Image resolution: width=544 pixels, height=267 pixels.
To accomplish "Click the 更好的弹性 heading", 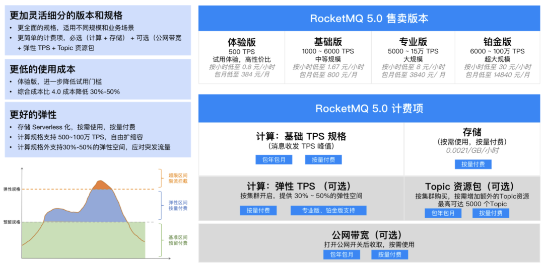I will point(33,114).
